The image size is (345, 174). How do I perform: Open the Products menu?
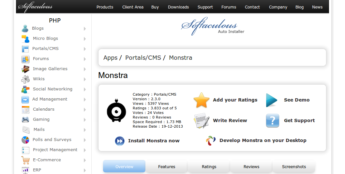tap(105, 7)
